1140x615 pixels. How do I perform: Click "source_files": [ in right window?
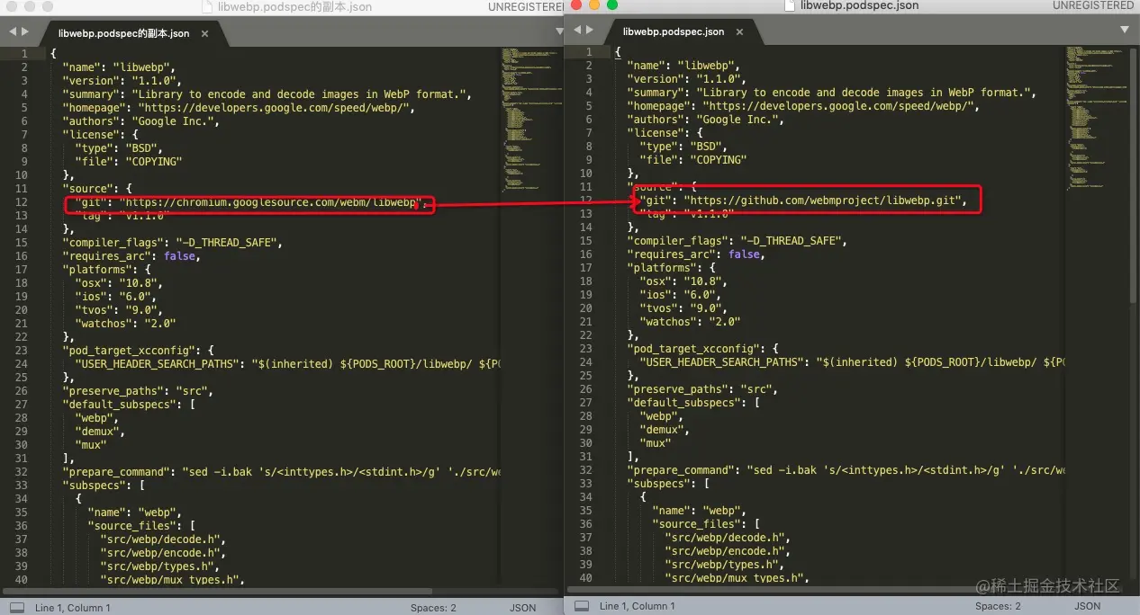click(707, 523)
